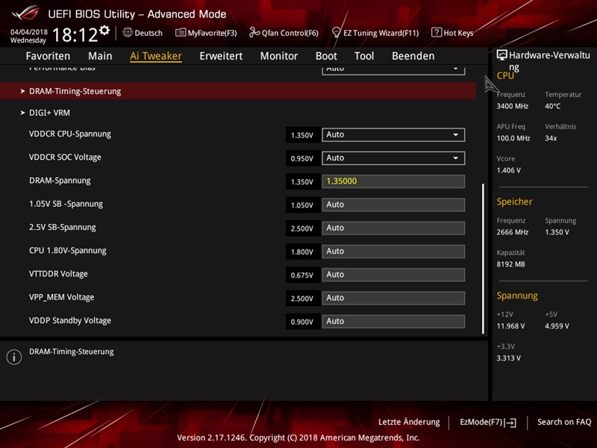Click the MyFavorite list icon

pos(181,32)
